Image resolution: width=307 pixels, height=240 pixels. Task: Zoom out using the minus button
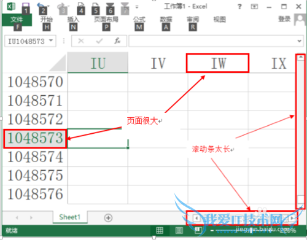point(212,231)
